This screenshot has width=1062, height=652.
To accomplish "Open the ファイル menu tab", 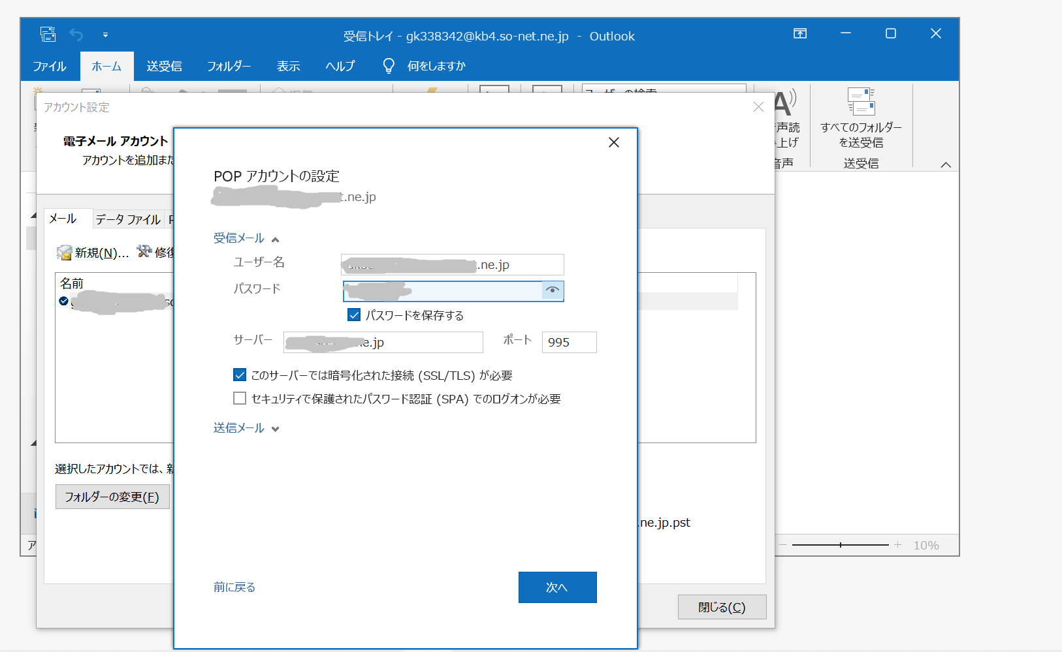I will [x=50, y=66].
